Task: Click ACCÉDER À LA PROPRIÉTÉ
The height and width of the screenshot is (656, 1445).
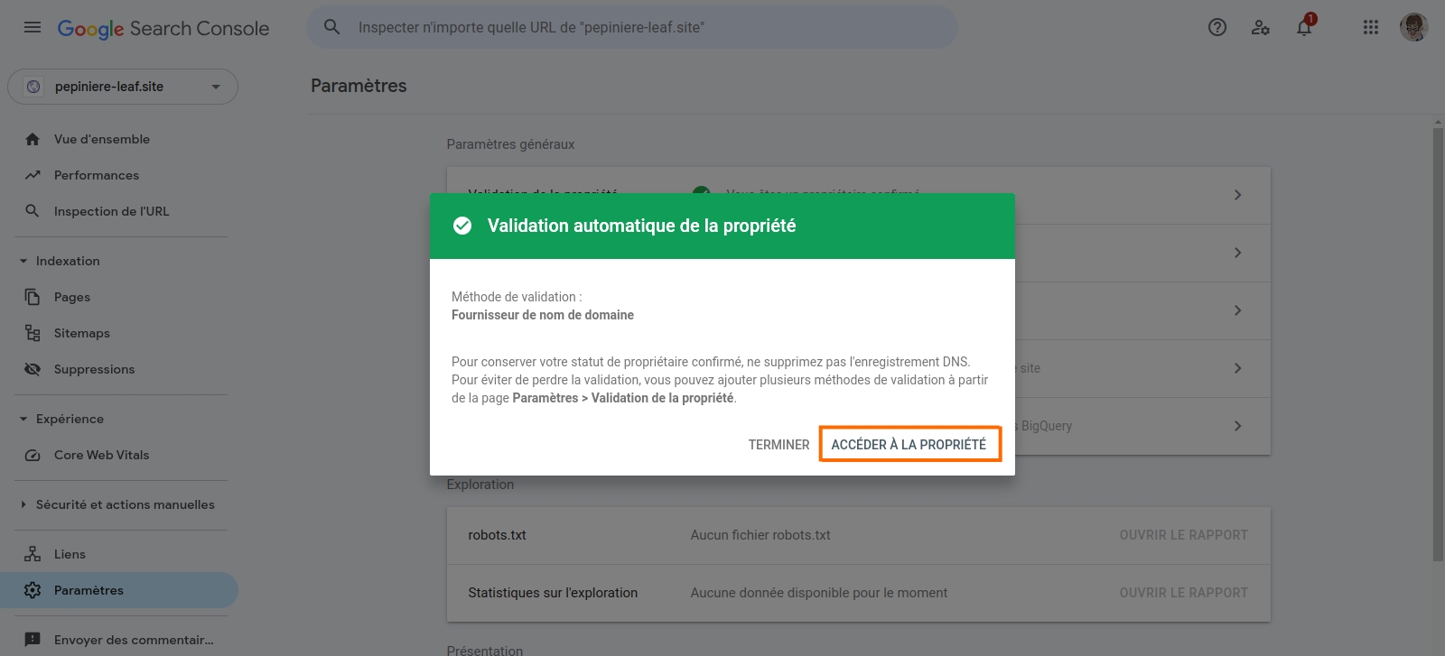Action: [909, 444]
